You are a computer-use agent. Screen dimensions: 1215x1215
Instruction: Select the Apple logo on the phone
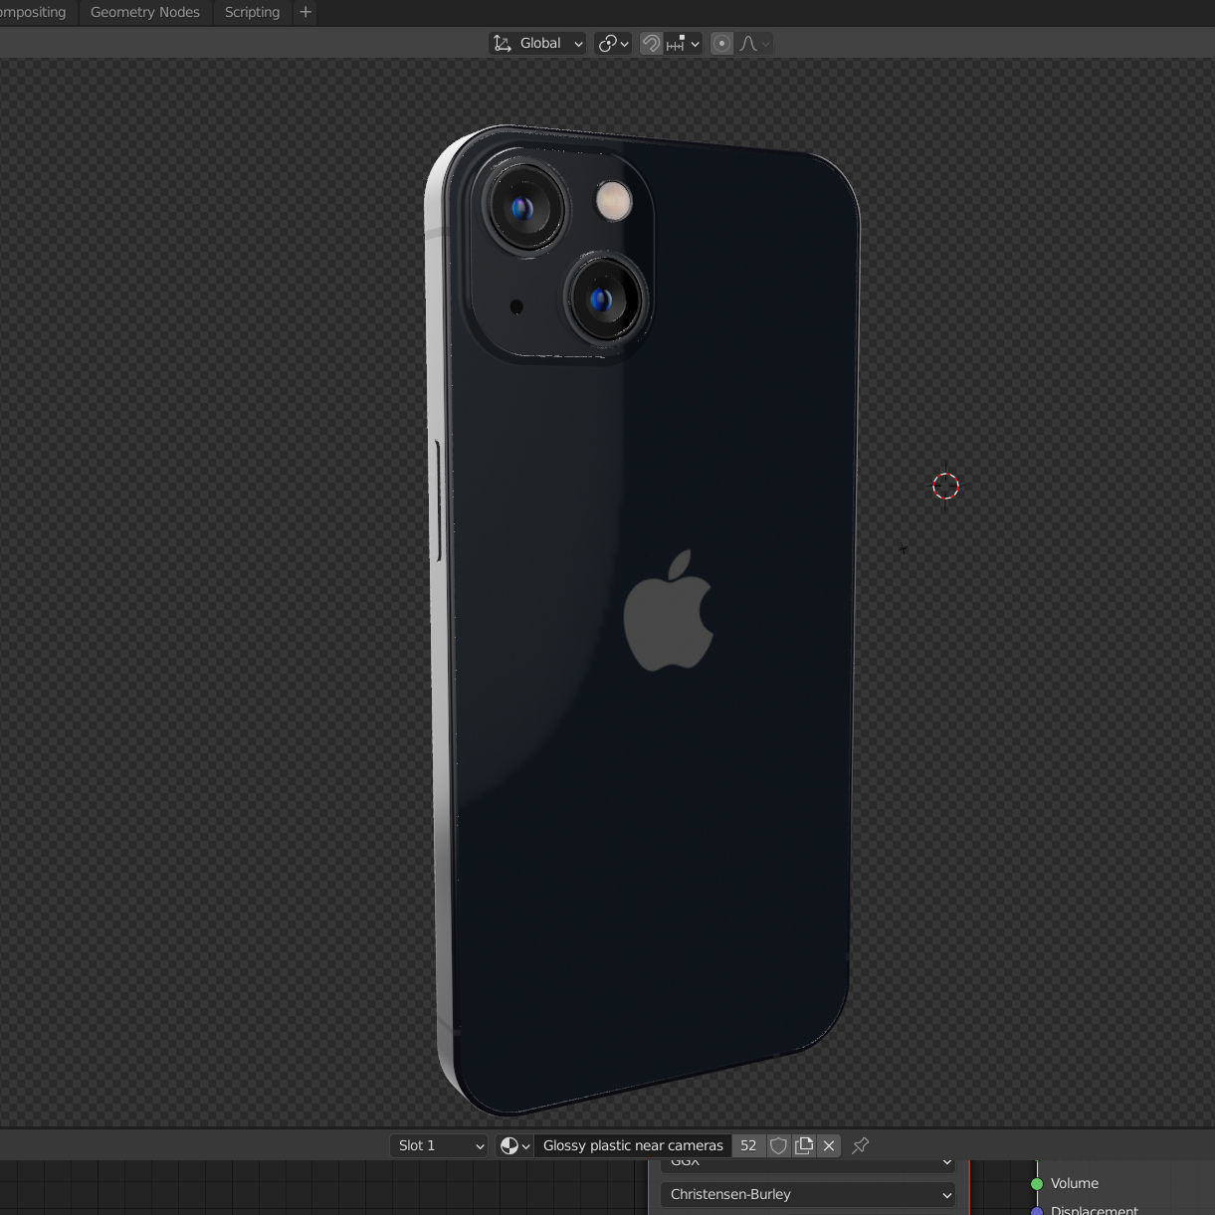pos(669,610)
